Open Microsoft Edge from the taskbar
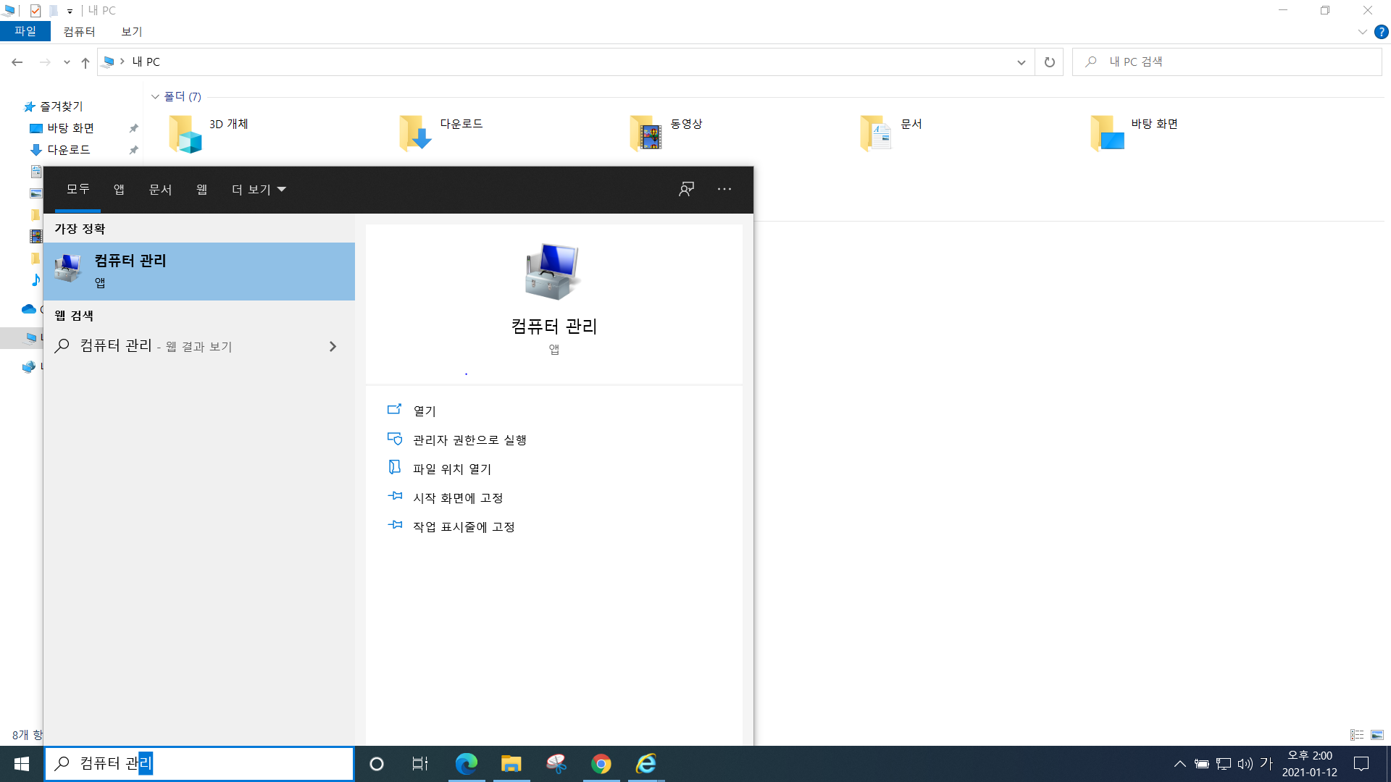Screen dimensions: 1391x782 click(466, 763)
